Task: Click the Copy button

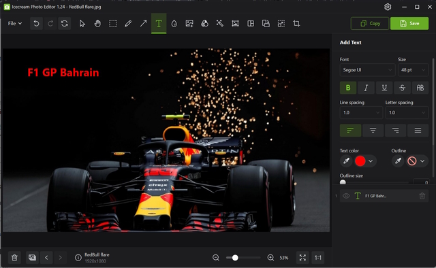Action: [x=370, y=24]
